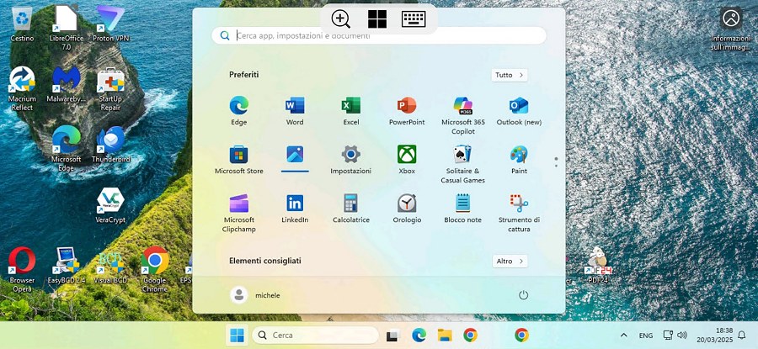Focus the Start menu search field

[379, 35]
